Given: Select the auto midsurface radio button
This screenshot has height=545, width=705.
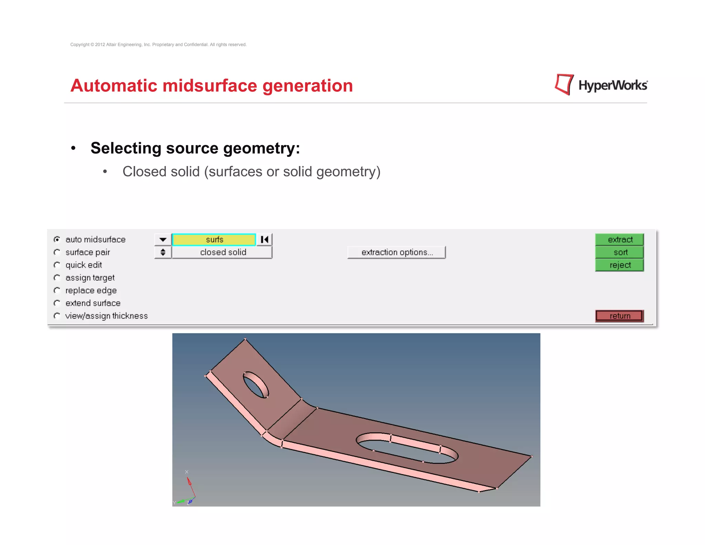Looking at the screenshot, I should click(57, 239).
